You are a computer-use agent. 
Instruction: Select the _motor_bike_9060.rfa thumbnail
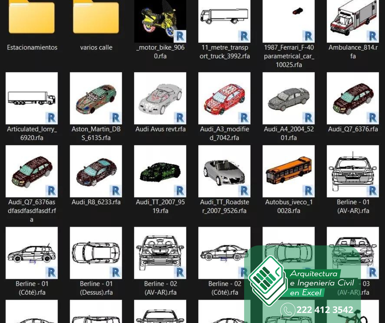coord(160,21)
